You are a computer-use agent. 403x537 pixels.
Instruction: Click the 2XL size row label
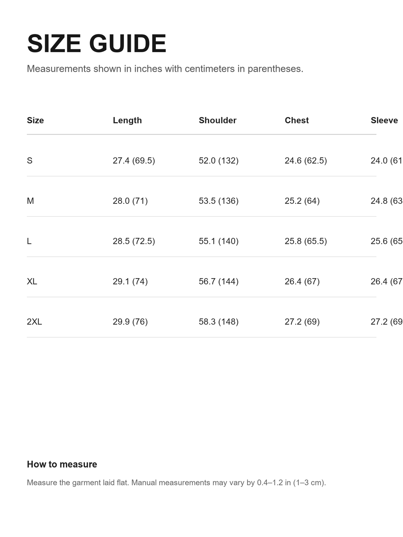tap(34, 322)
